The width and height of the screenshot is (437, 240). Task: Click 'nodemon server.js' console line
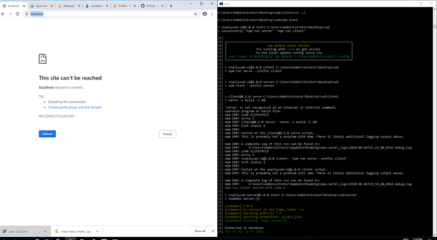pyautogui.click(x=244, y=199)
